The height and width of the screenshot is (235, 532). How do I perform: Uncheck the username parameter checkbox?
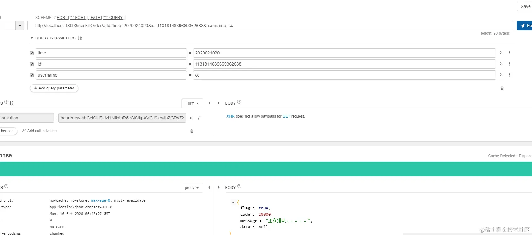click(x=32, y=75)
